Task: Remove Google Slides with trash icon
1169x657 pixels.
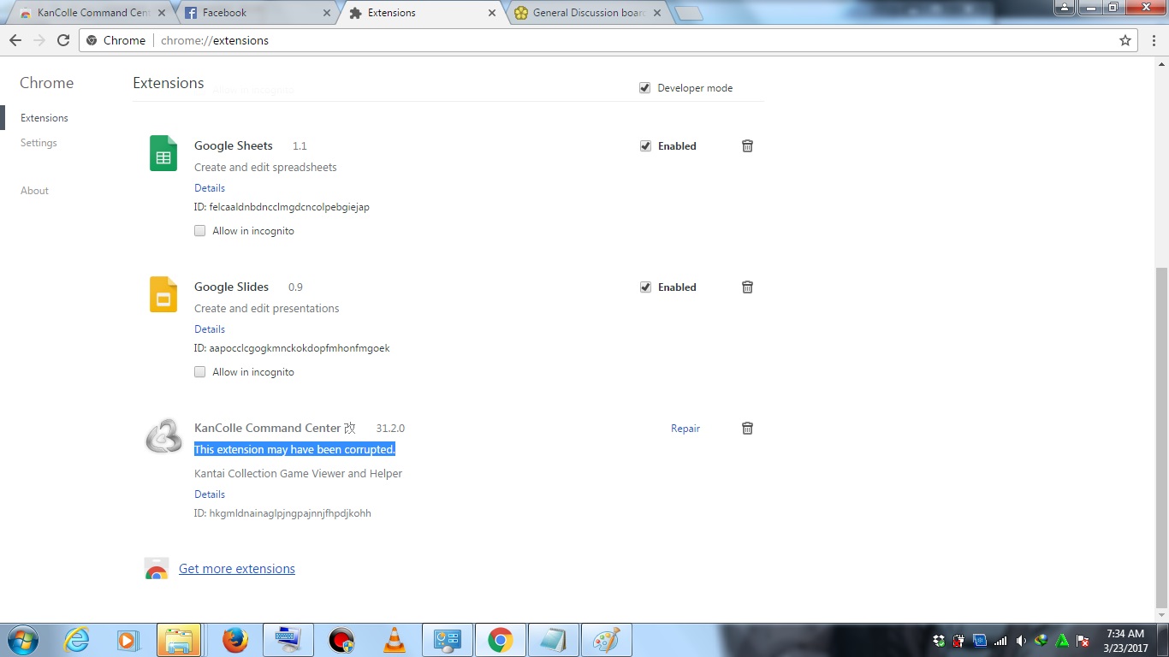Action: (x=747, y=287)
